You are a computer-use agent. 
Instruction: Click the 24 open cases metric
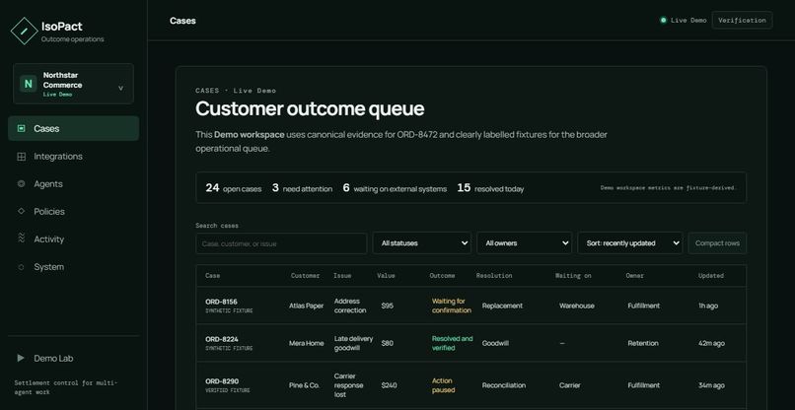[x=234, y=188]
